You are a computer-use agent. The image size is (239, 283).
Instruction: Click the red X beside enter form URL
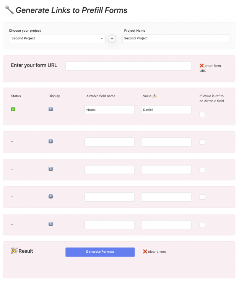pos(202,66)
